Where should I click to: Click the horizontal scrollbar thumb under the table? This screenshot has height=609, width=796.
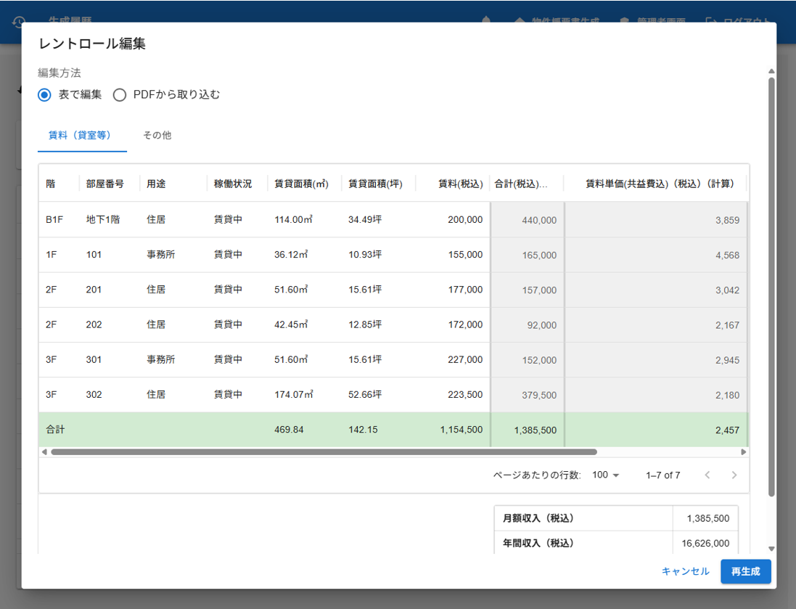[x=324, y=451]
